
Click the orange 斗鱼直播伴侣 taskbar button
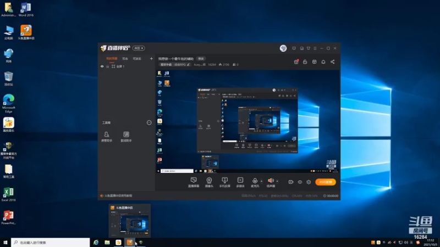coord(130,243)
